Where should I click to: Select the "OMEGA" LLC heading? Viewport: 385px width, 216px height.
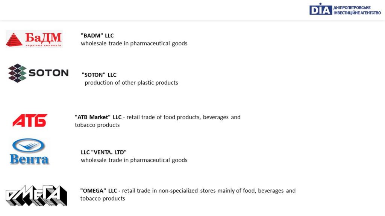(x=100, y=190)
